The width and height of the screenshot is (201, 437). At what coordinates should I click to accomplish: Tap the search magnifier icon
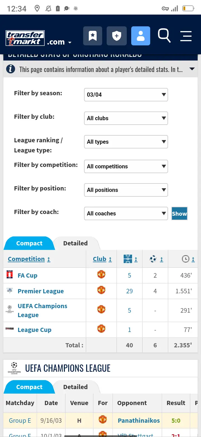coord(164,36)
